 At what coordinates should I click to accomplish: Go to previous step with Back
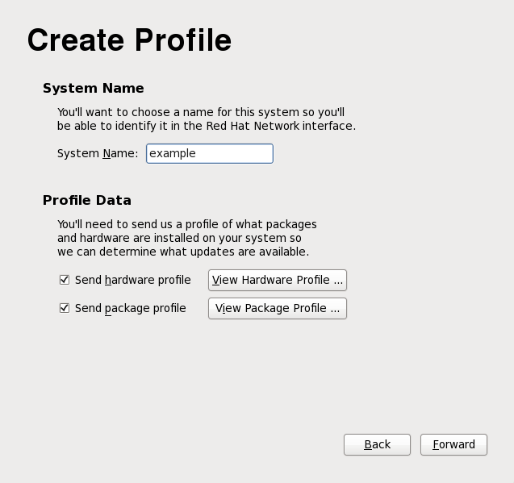coord(377,444)
